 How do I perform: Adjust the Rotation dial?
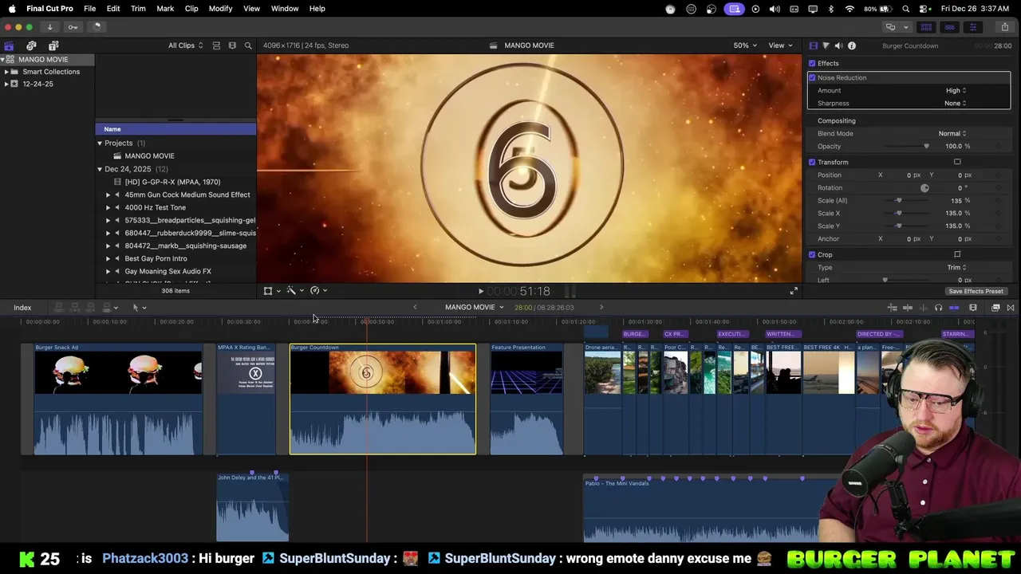click(x=924, y=187)
